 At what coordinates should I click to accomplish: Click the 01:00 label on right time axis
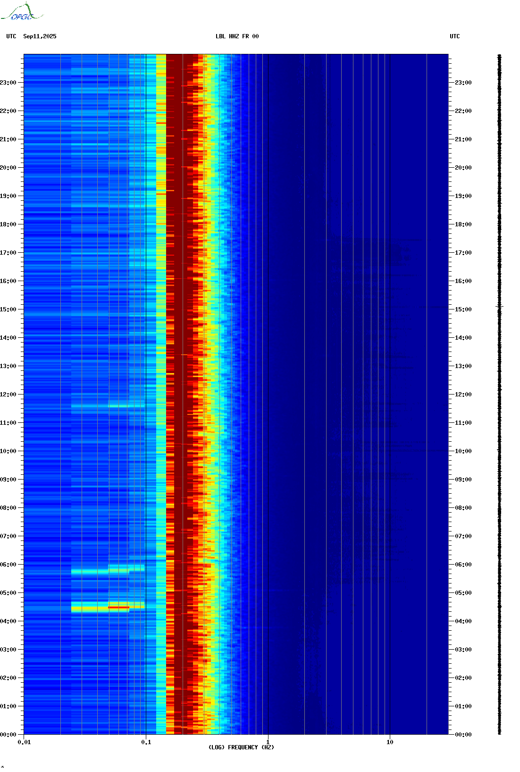(x=463, y=706)
